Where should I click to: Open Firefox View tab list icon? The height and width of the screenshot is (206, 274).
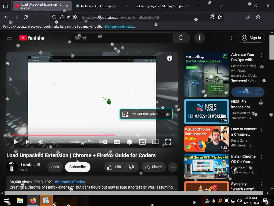pyautogui.click(x=5, y=6)
